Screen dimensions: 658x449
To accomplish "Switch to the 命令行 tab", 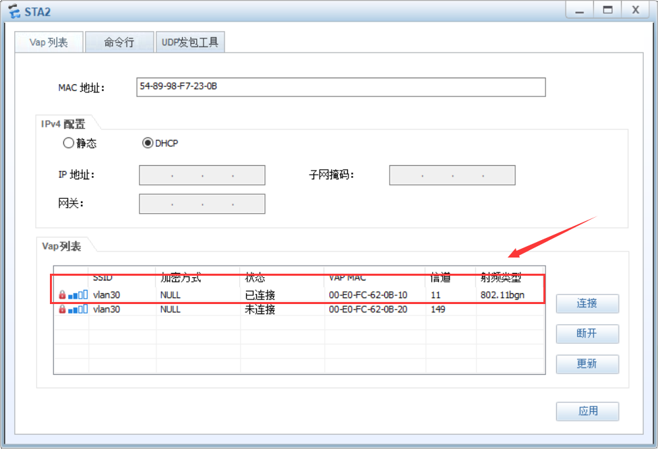I will [119, 41].
